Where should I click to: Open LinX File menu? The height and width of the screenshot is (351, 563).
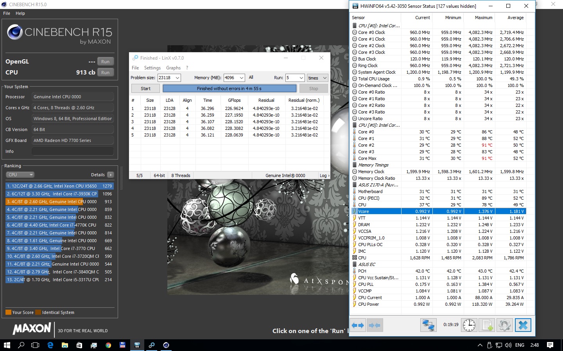tap(135, 68)
